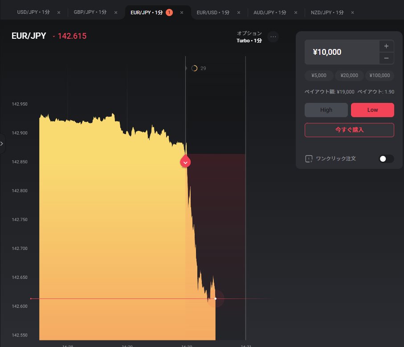Click the 142.950 axis label
The width and height of the screenshot is (404, 347).
pyautogui.click(x=20, y=104)
